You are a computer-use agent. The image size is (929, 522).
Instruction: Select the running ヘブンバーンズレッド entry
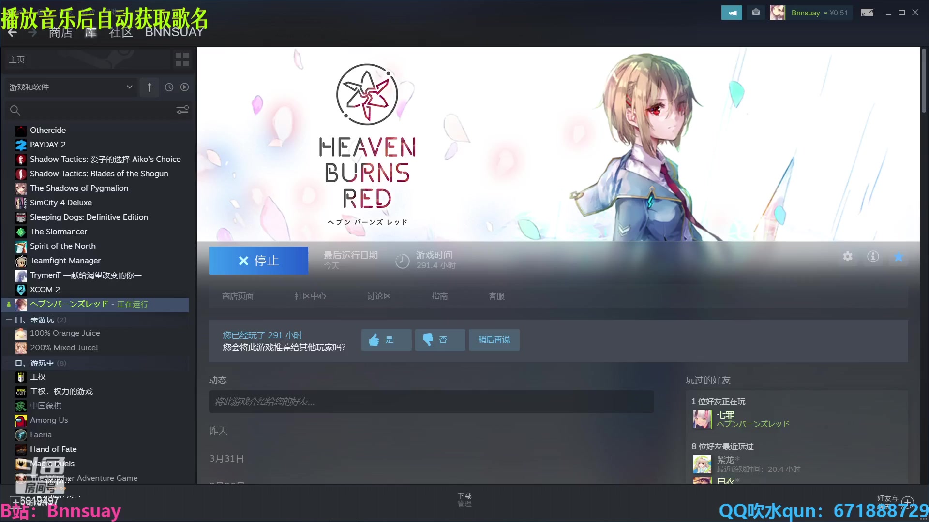(x=96, y=304)
